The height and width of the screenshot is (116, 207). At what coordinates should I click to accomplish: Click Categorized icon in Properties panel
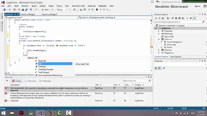pyautogui.click(x=156, y=68)
